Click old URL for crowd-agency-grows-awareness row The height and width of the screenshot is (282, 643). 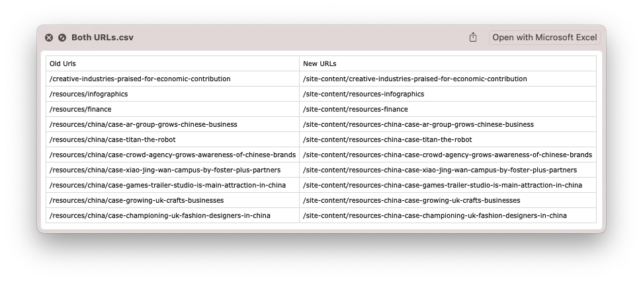(x=173, y=155)
